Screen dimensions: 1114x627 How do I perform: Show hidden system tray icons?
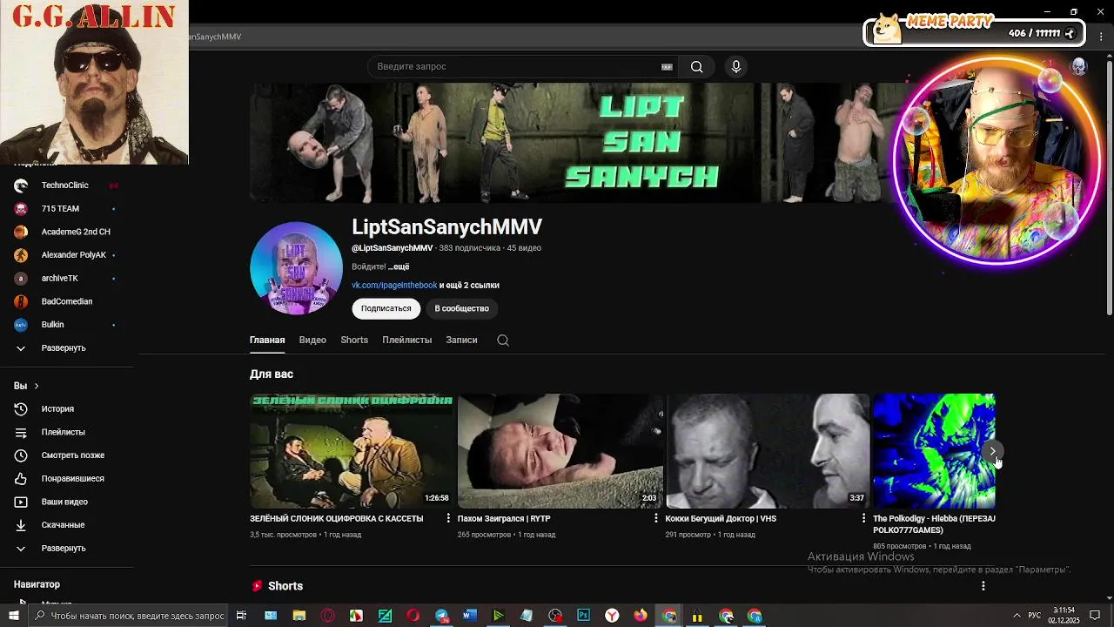click(x=1016, y=616)
